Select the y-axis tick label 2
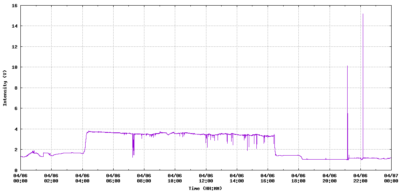Screen dimensions: 400x192 16,150
